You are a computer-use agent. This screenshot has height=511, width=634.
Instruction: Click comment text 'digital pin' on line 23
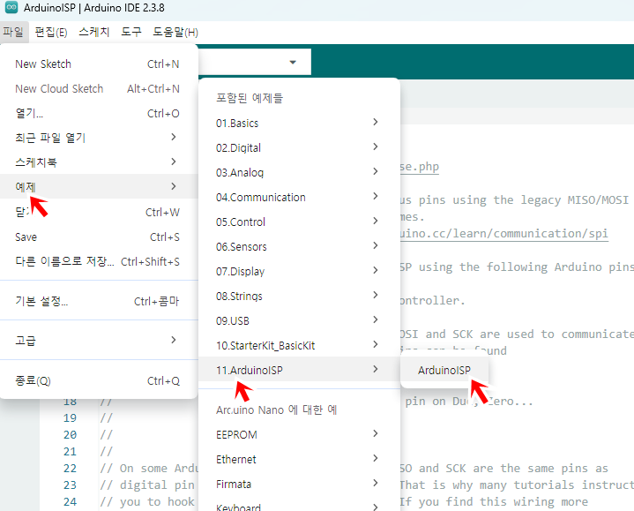coord(157,485)
